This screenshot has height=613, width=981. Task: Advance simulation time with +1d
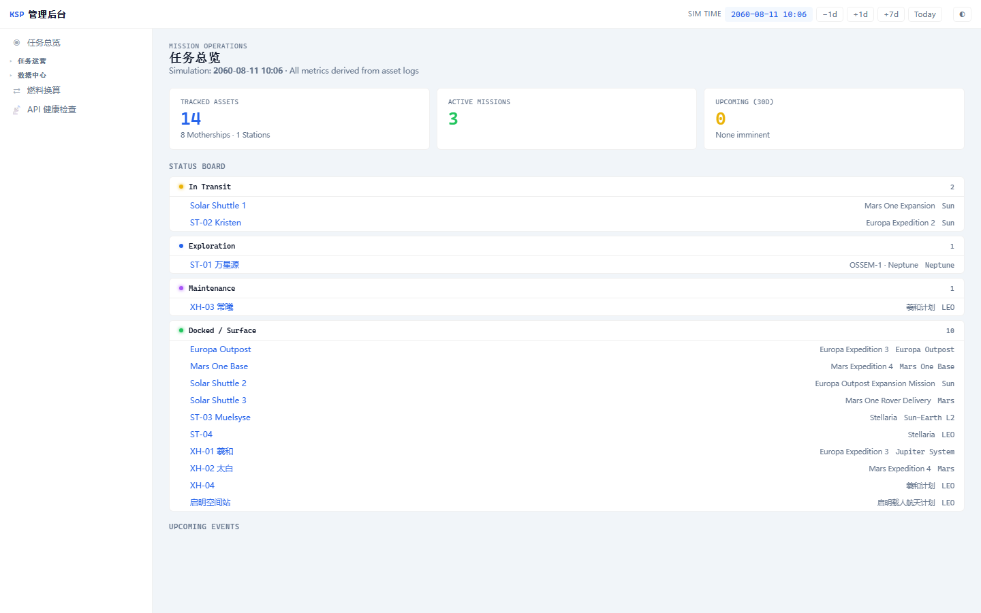point(860,14)
